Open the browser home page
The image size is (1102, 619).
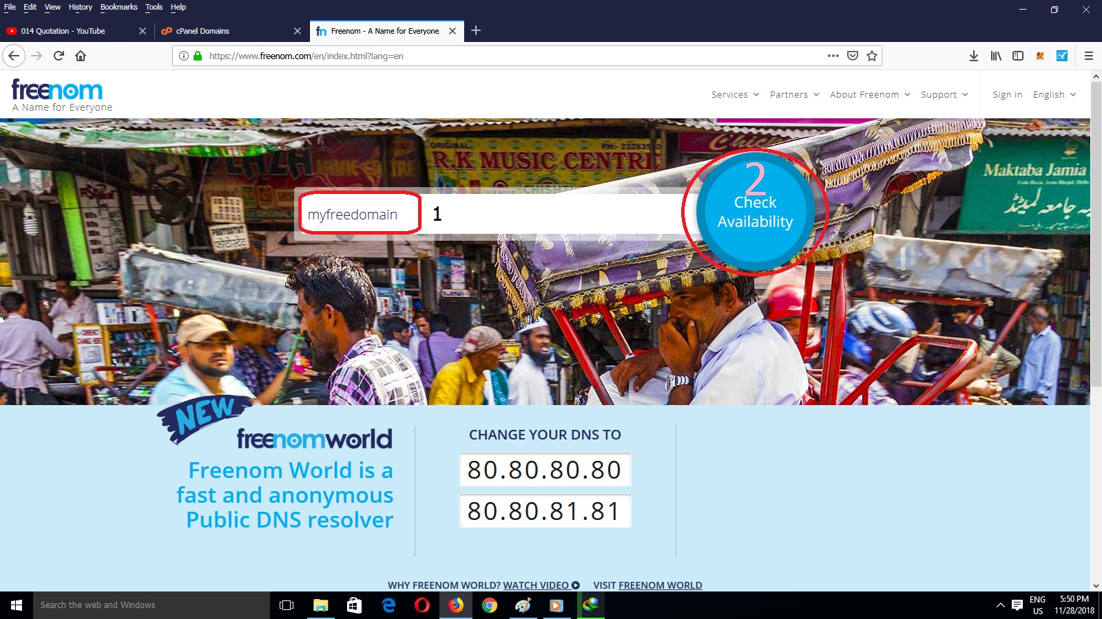pos(81,56)
